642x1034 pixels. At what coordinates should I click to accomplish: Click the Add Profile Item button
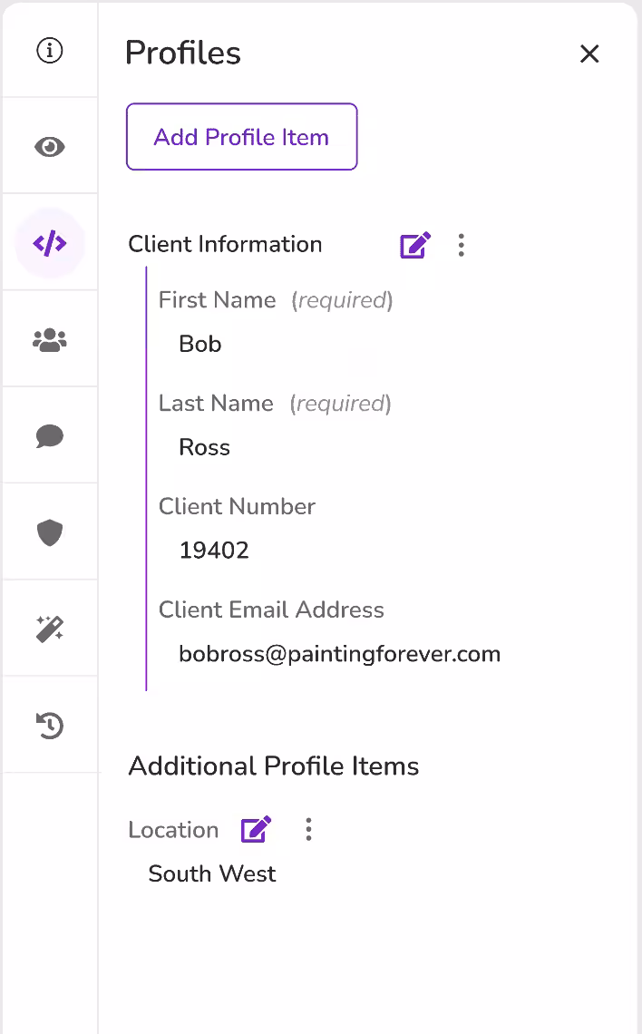242,136
